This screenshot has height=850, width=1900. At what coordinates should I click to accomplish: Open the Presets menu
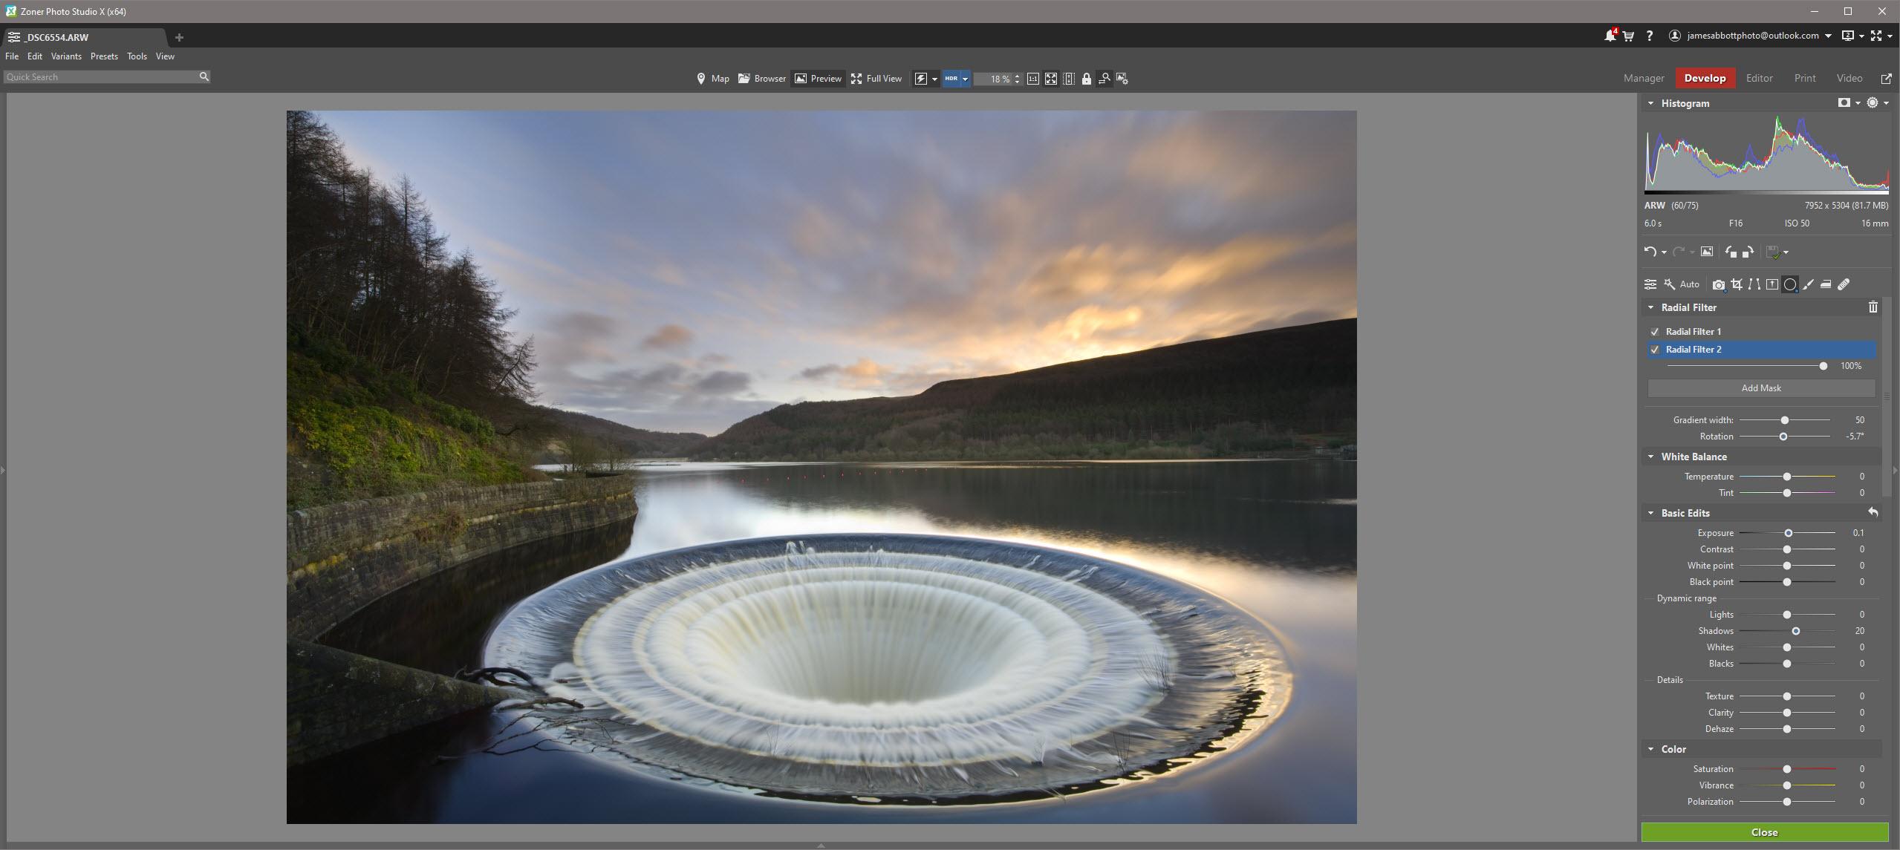tap(104, 56)
